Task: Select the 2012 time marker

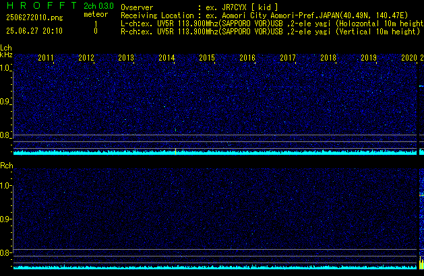Action: pyautogui.click(x=86, y=58)
